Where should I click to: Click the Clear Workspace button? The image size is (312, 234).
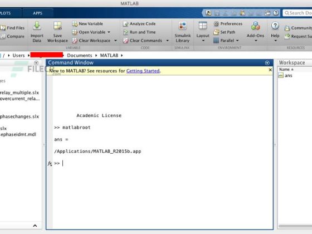pyautogui.click(x=91, y=41)
